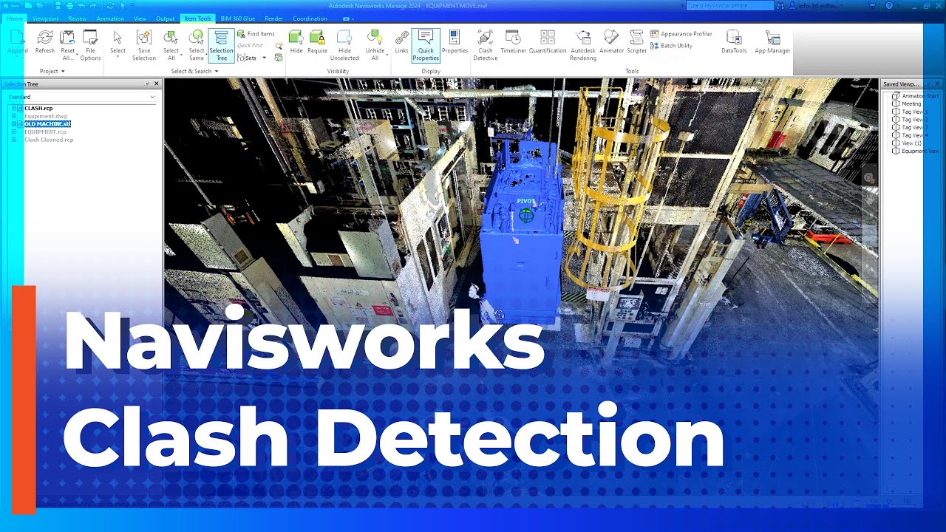Screen dimensions: 946x532
Task: Hide the selected item
Action: tap(296, 41)
